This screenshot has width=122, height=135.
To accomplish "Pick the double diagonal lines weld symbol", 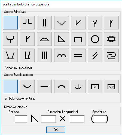I will click(x=95, y=55).
